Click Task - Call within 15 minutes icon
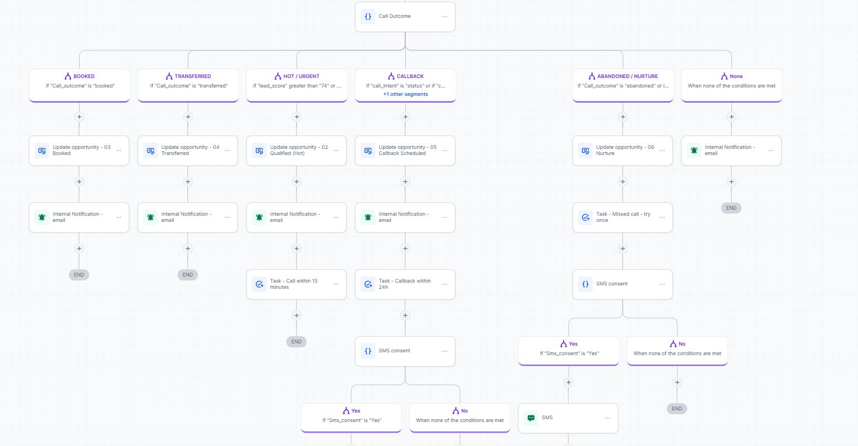858x446 pixels. pos(259,284)
